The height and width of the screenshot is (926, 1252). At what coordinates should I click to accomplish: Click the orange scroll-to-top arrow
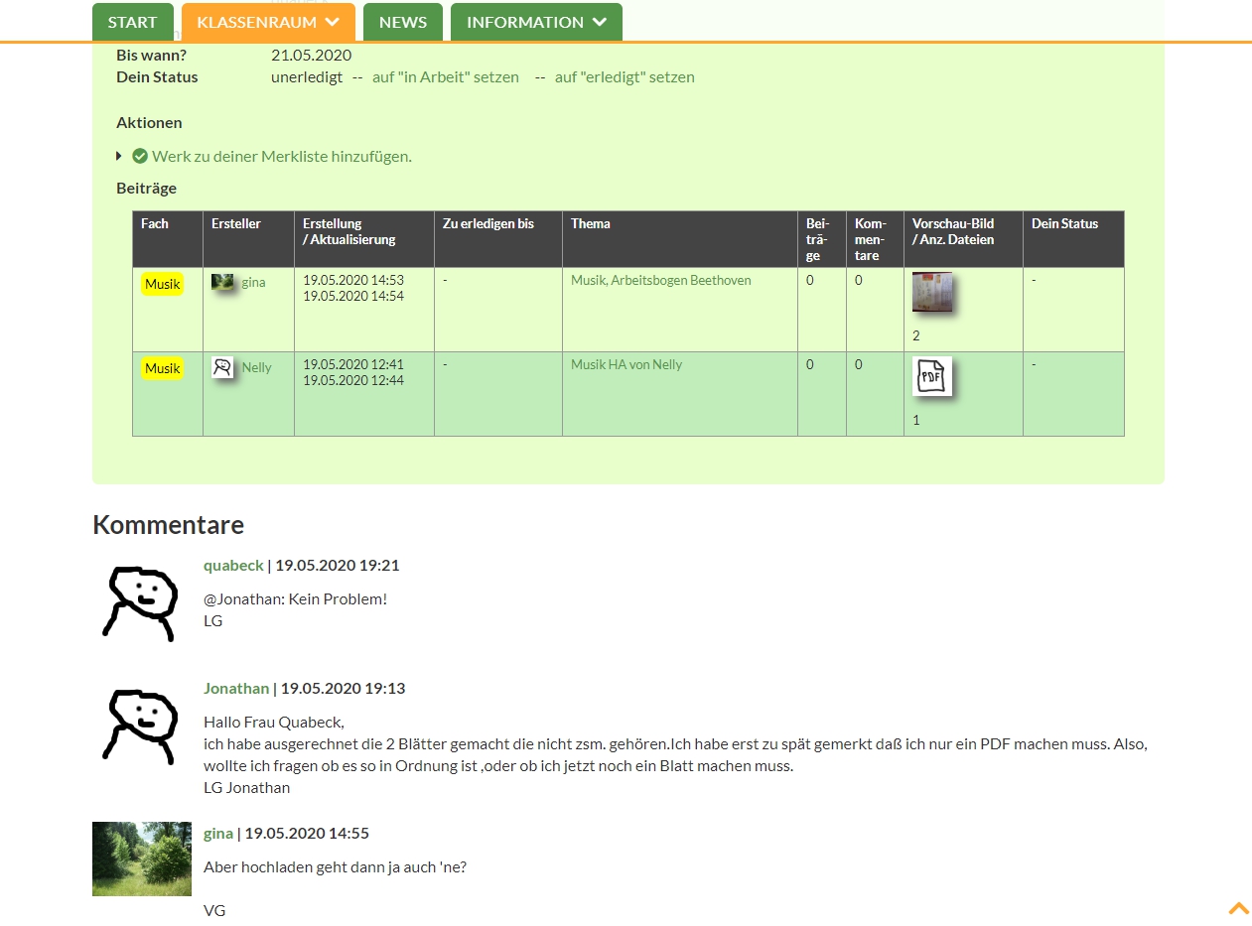tap(1238, 908)
